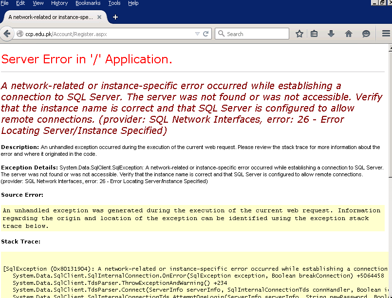Click the 'Stack Trace:' label
The height and width of the screenshot is (298, 392).
pos(21,242)
